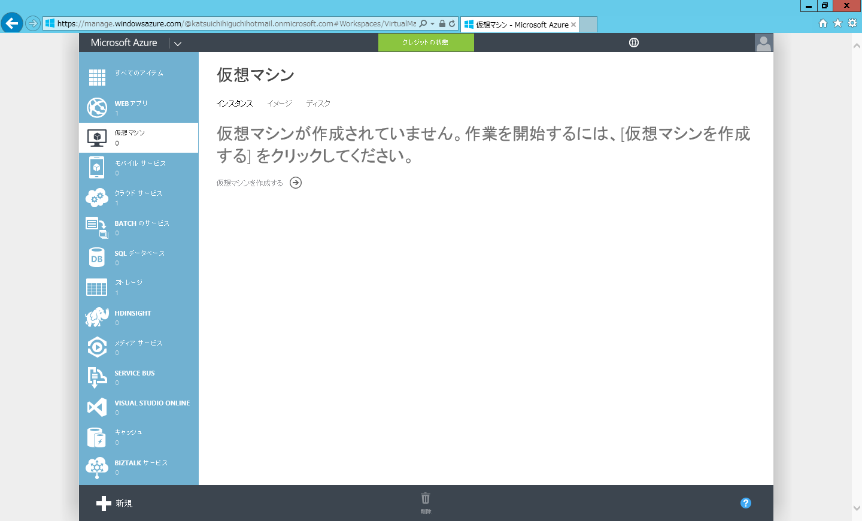
Task: Select the Virtual Machines monitor icon
Action: 97,138
